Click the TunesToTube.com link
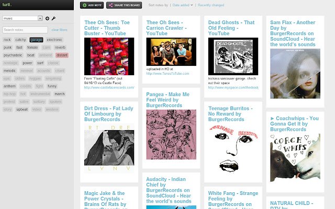Screen dimensions: 335x209 (167, 74)
